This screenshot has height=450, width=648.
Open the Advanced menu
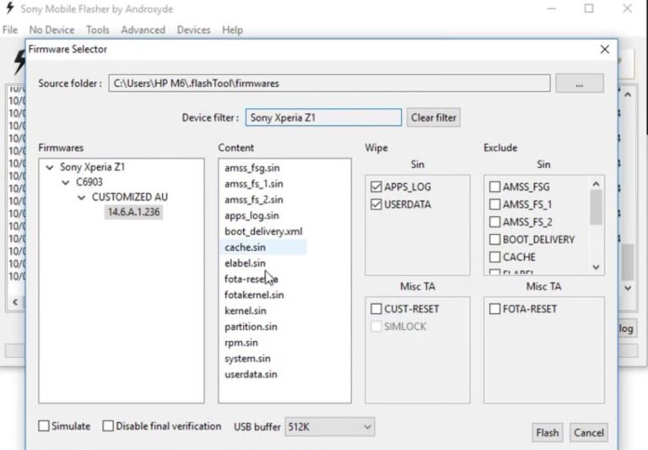143,30
